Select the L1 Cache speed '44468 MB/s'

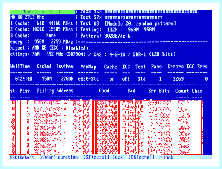61,23
